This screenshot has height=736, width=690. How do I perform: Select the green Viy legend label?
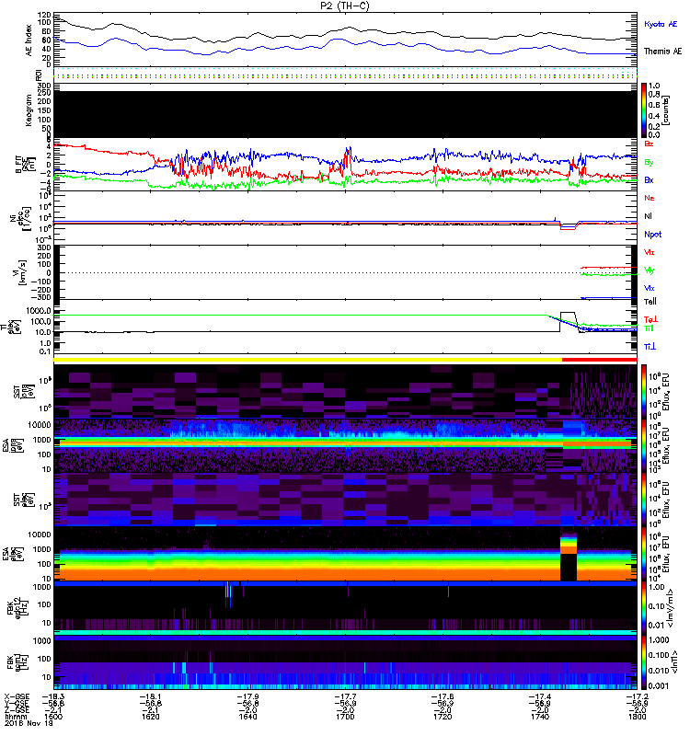649,270
